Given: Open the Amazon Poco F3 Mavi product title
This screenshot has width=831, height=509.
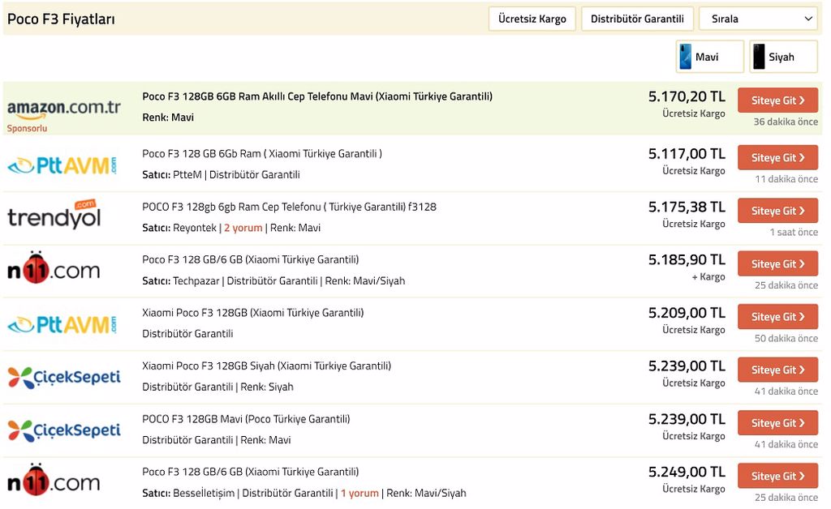Looking at the screenshot, I should tap(317, 96).
